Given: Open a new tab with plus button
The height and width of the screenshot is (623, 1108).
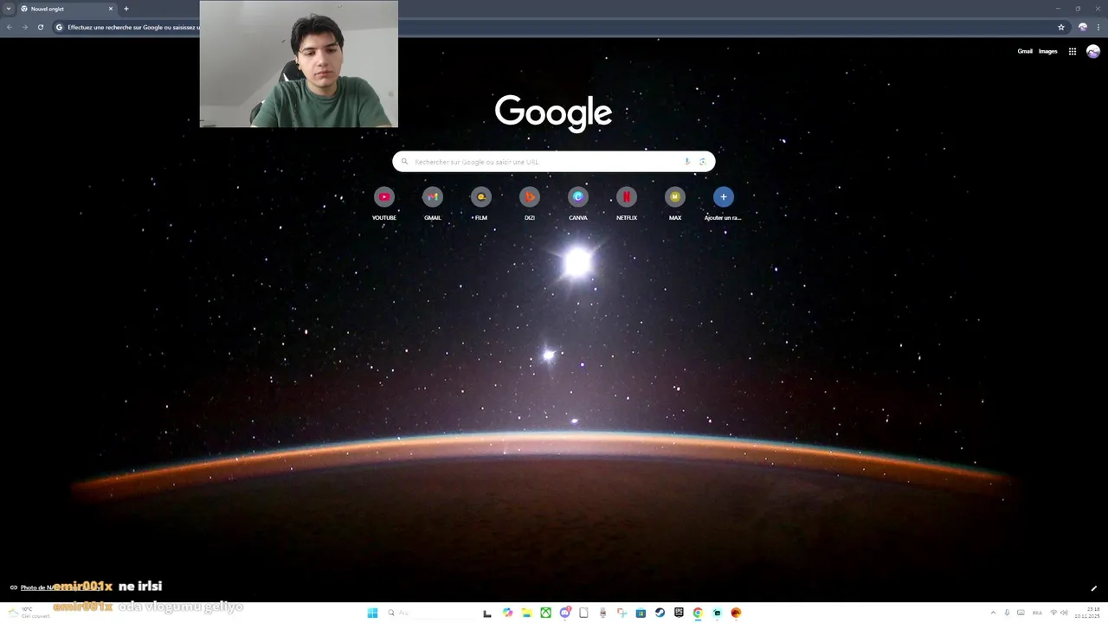Looking at the screenshot, I should (x=126, y=9).
